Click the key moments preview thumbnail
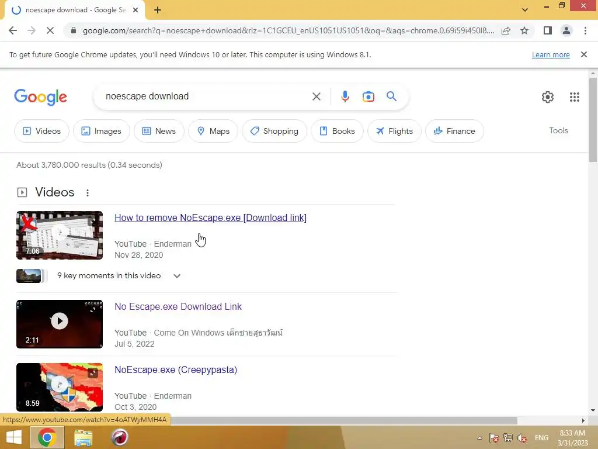The image size is (598, 449). pos(29,276)
